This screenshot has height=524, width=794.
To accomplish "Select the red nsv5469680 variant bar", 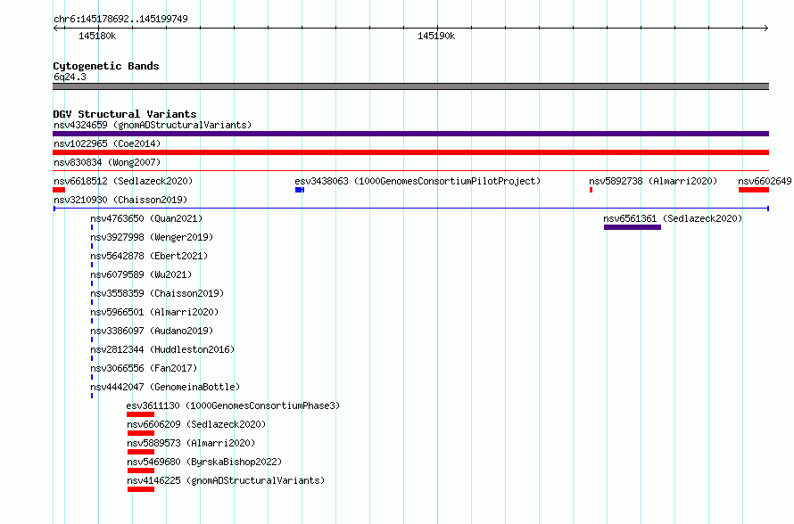I will (x=141, y=471).
